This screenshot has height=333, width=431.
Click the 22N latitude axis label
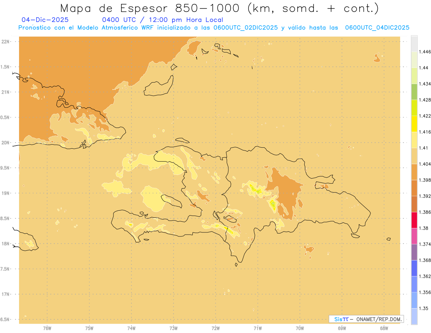point(6,42)
